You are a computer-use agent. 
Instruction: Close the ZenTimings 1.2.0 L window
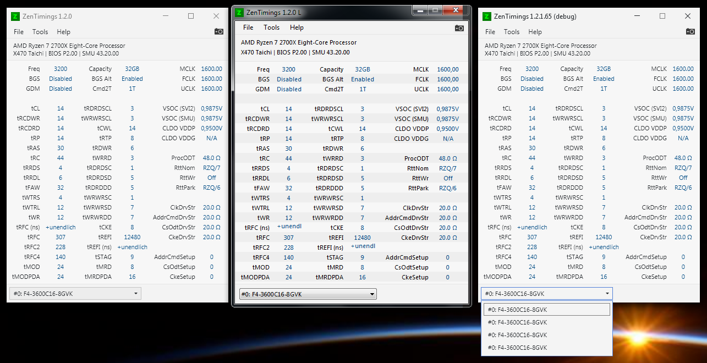click(x=456, y=10)
